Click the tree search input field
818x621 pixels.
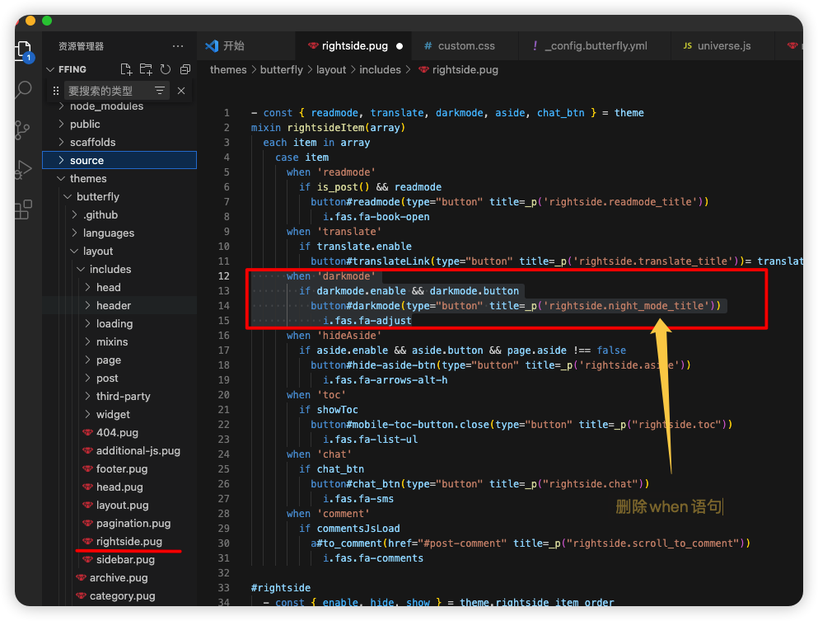[107, 91]
